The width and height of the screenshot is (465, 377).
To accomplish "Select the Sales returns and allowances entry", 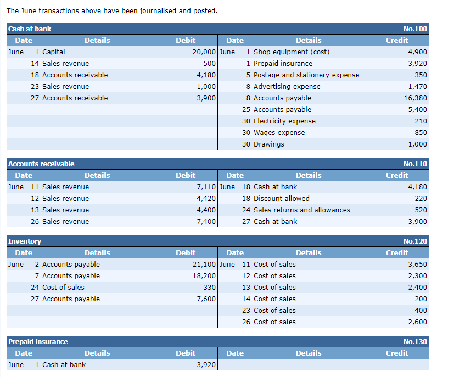I will point(301,210).
